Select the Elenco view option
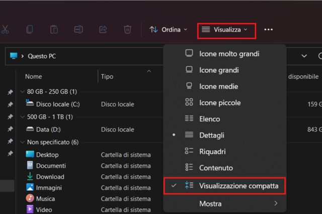322x214 pixels. point(209,119)
